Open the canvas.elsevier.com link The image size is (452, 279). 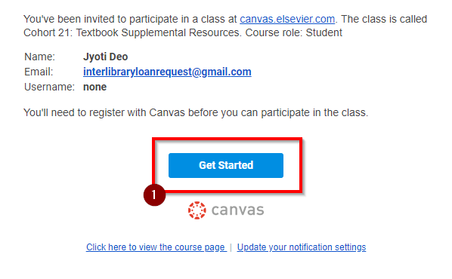pyautogui.click(x=287, y=20)
